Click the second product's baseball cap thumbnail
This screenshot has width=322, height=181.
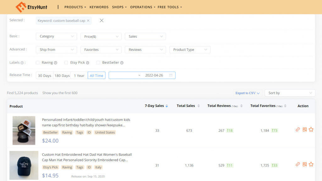(x=24, y=165)
